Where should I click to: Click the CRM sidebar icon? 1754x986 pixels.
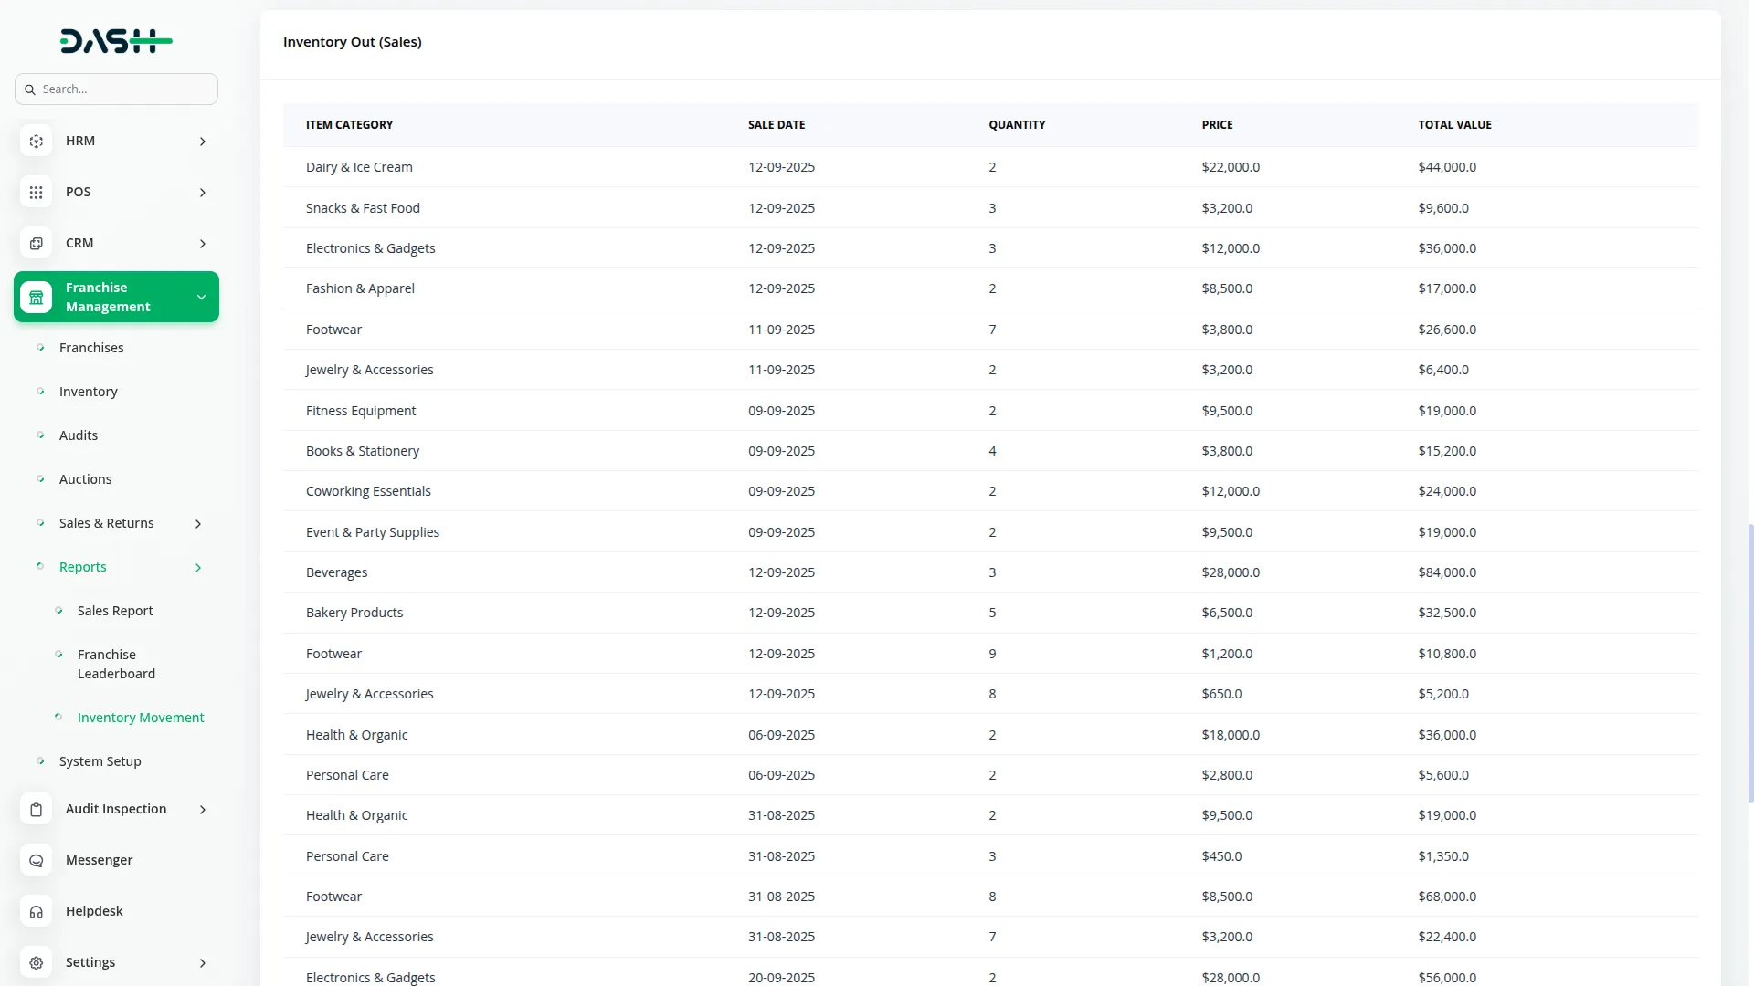coord(36,244)
